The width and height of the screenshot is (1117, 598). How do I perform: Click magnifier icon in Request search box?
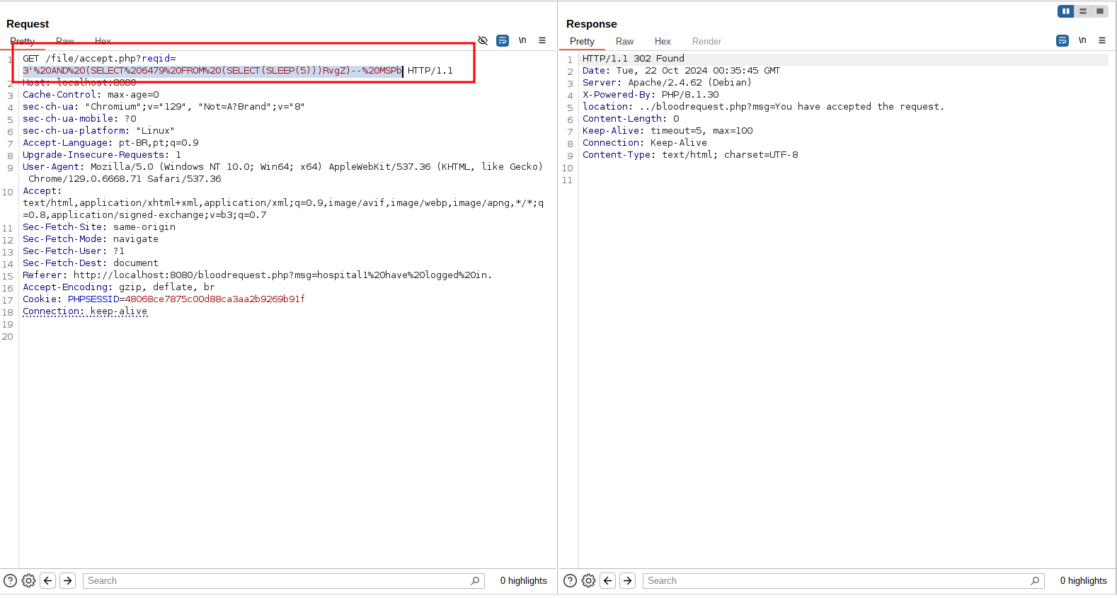[x=475, y=580]
